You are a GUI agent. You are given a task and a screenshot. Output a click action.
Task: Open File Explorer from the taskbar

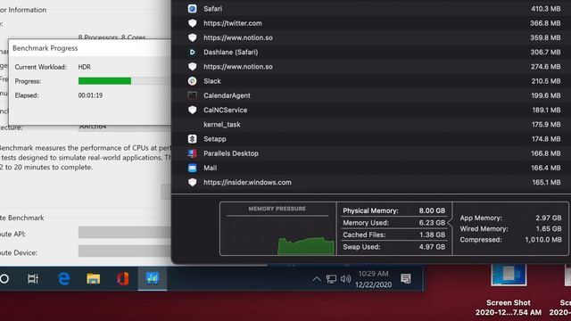pos(93,279)
